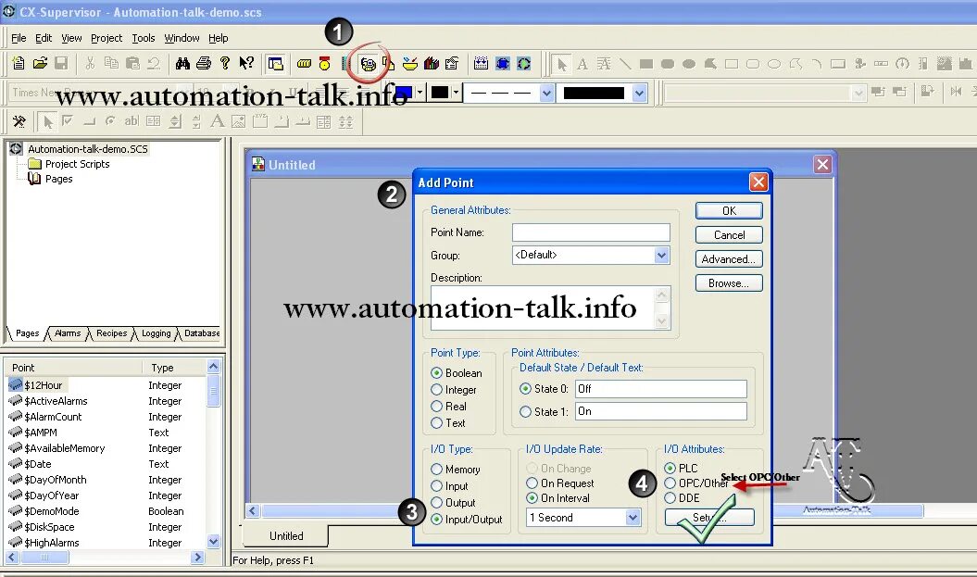Select the gauge dial control tool
This screenshot has width=977, height=577.
[902, 64]
